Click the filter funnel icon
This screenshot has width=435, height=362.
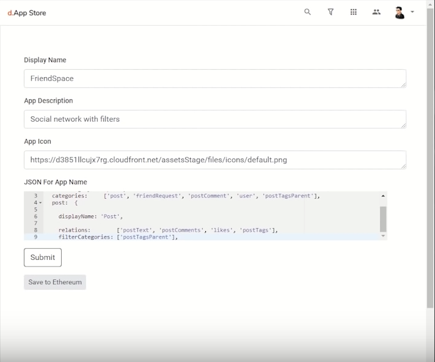[x=331, y=12]
